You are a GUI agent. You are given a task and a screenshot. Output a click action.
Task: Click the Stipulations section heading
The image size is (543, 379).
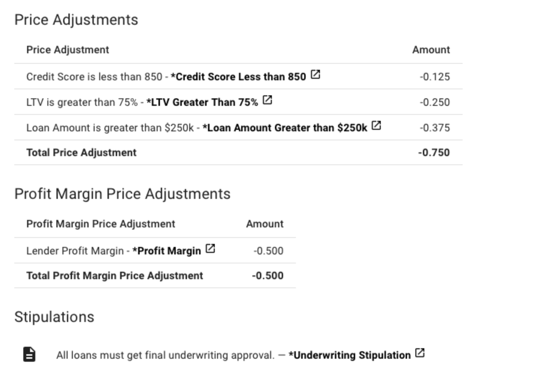point(54,317)
